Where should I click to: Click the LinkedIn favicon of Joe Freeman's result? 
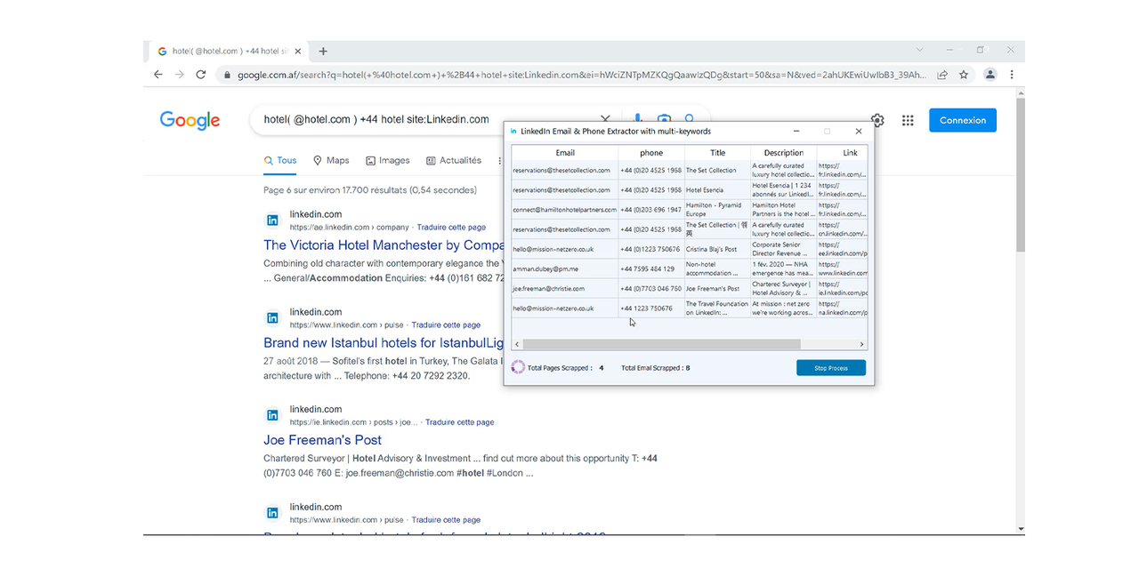(x=273, y=415)
